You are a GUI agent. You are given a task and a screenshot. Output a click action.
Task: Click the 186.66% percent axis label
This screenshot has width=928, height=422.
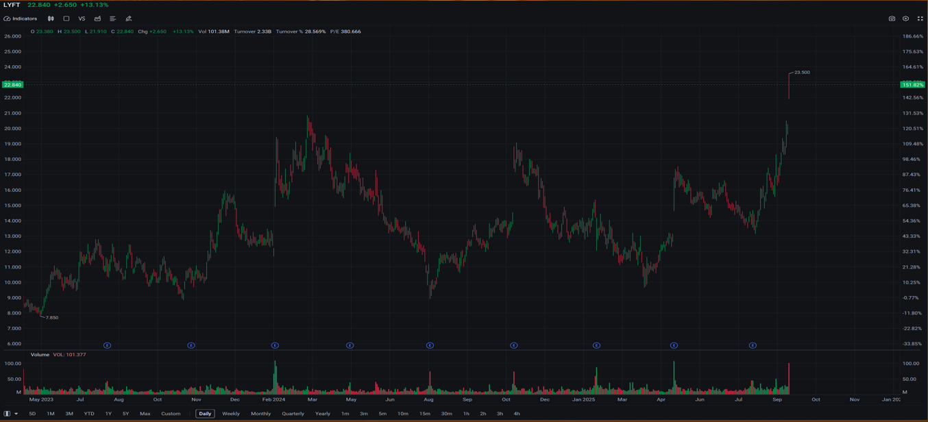913,36
